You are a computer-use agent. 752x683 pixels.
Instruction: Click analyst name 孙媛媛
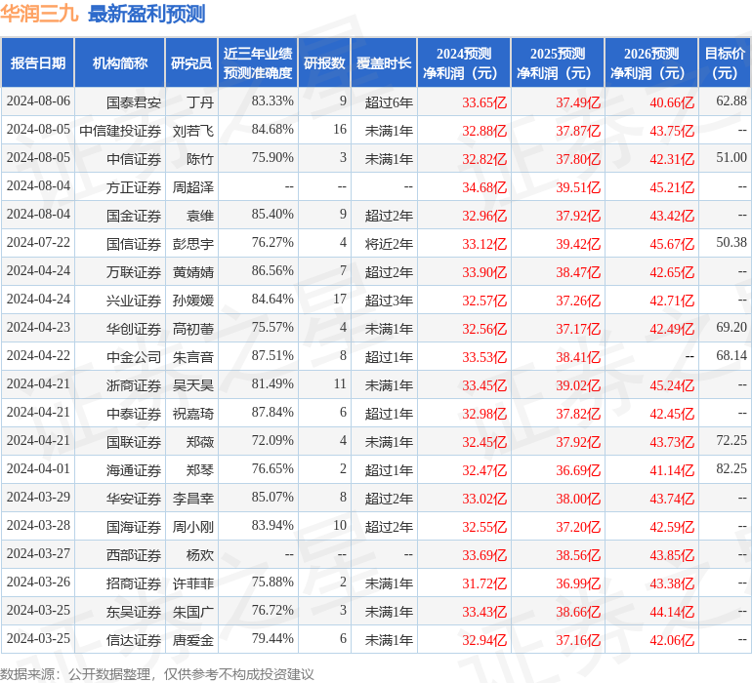(193, 301)
